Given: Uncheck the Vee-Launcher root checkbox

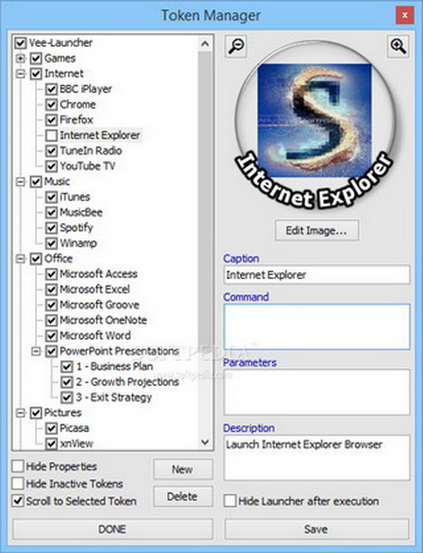Looking at the screenshot, I should [x=20, y=43].
